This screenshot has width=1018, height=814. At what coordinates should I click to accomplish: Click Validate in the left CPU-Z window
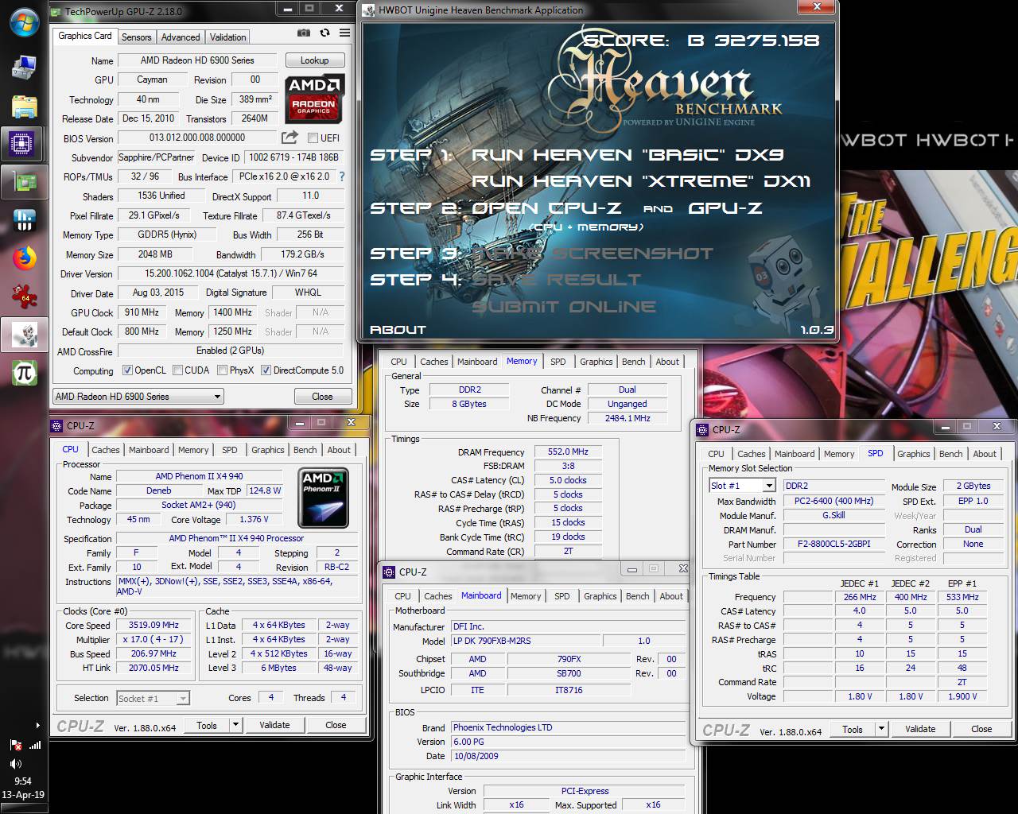coord(274,724)
